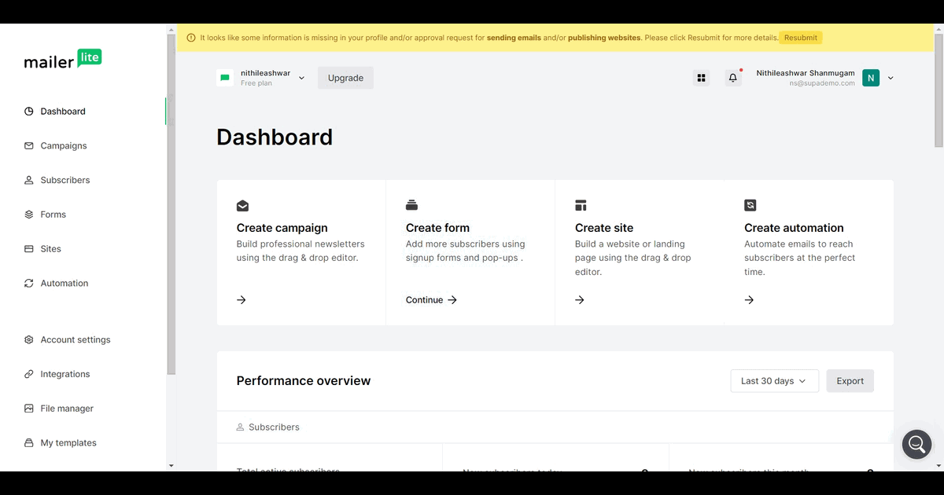
Task: Click the Subscribers section label
Action: tap(274, 427)
